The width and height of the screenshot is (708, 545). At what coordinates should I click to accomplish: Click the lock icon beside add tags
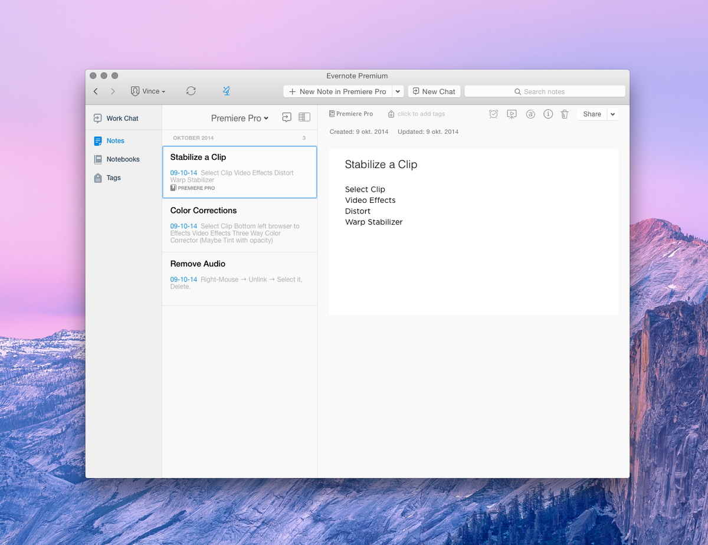[x=391, y=114]
